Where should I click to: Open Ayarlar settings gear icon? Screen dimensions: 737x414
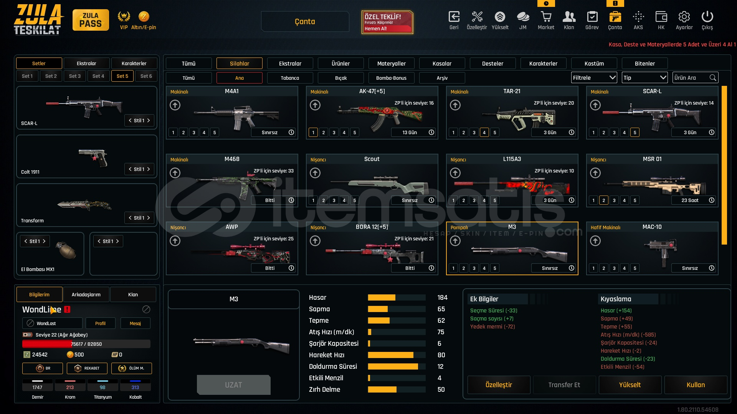(x=684, y=17)
